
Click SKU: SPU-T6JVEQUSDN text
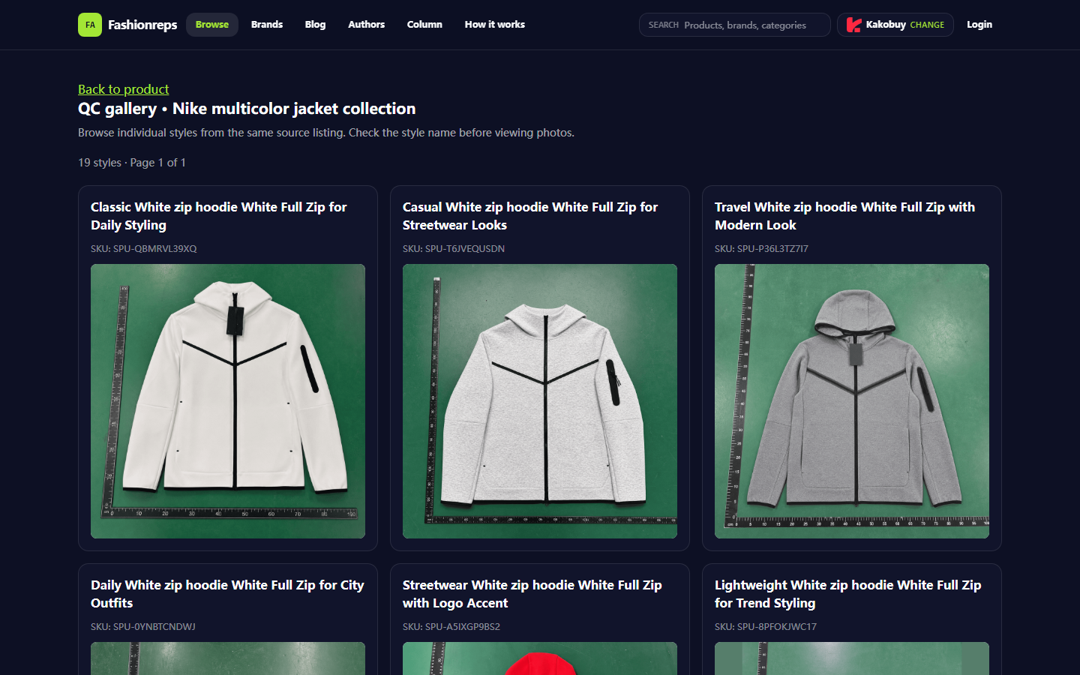coord(454,248)
